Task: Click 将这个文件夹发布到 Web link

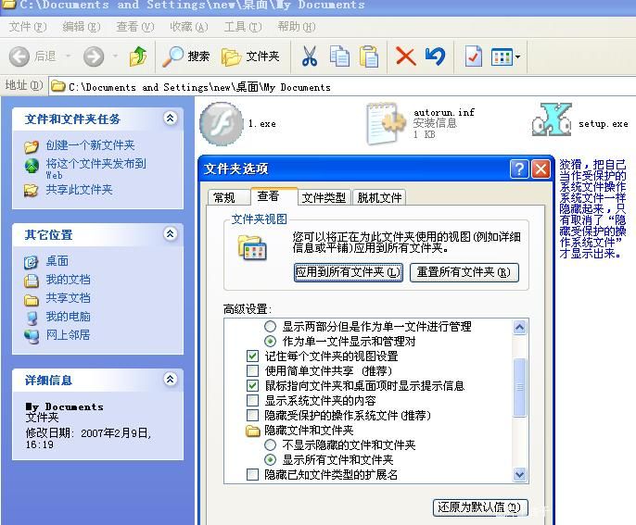Action: [95, 169]
